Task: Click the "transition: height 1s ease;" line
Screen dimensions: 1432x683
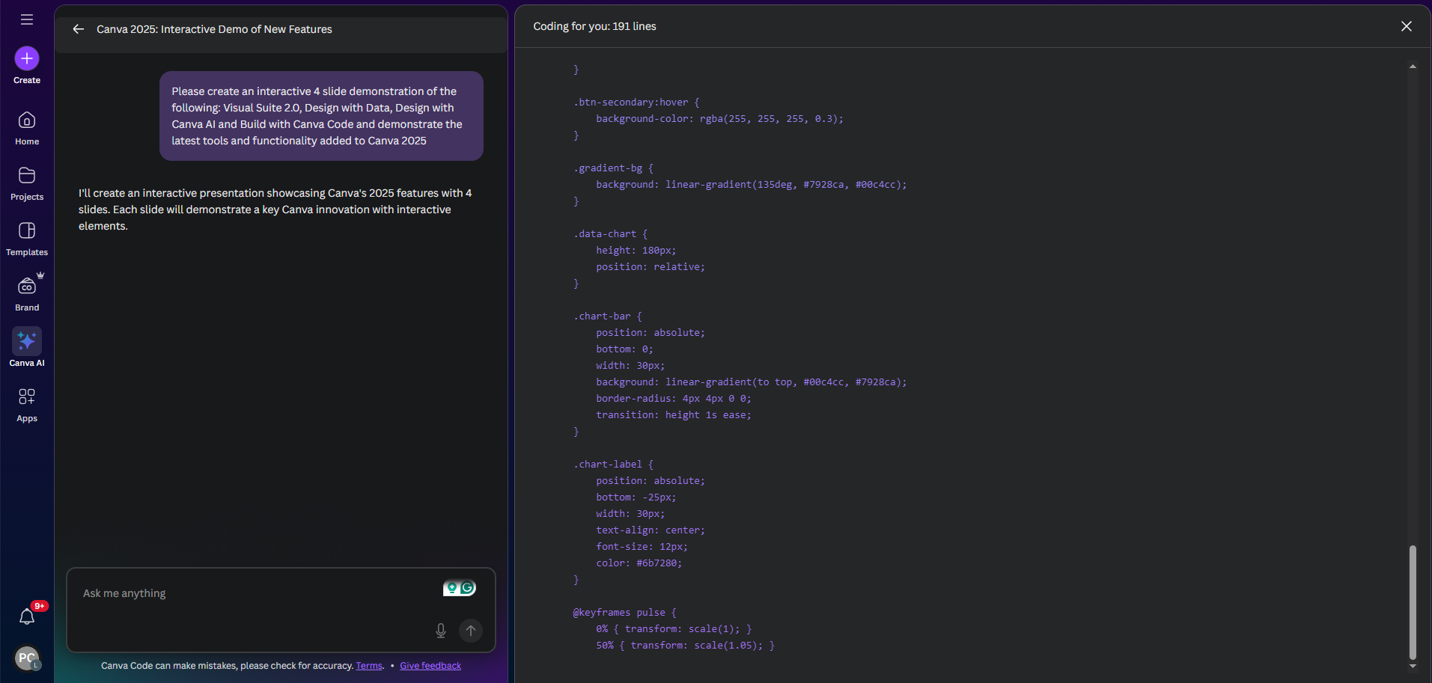Action: click(674, 415)
